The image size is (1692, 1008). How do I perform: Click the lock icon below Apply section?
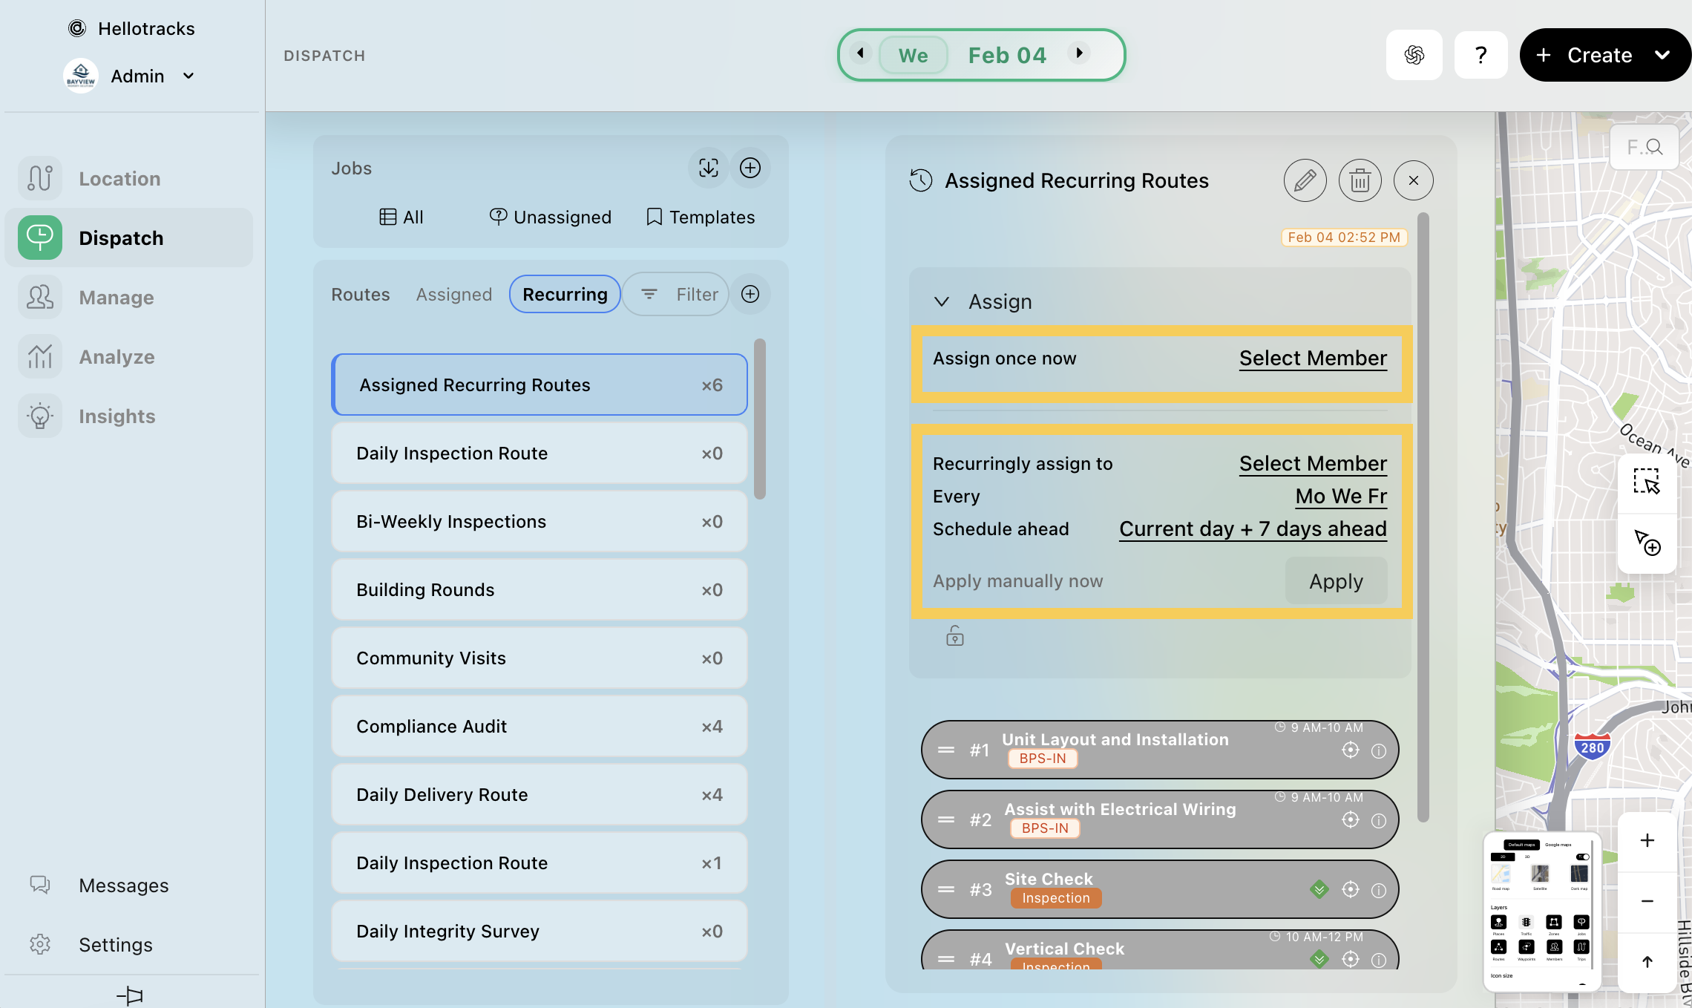tap(954, 636)
